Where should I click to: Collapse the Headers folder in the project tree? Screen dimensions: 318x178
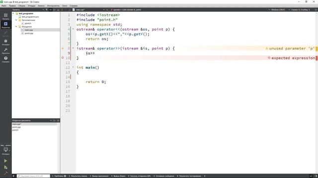16,20
